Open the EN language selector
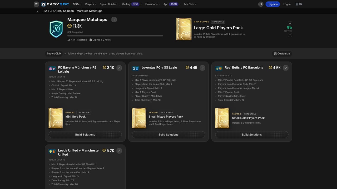This screenshot has height=189, width=337. [x=299, y=4]
